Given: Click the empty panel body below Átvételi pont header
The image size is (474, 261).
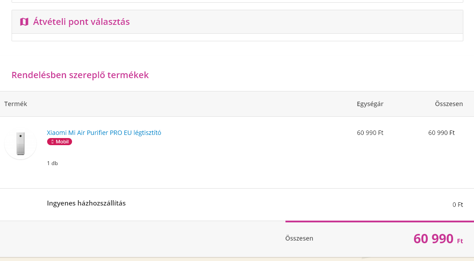Looking at the screenshot, I should (237, 37).
